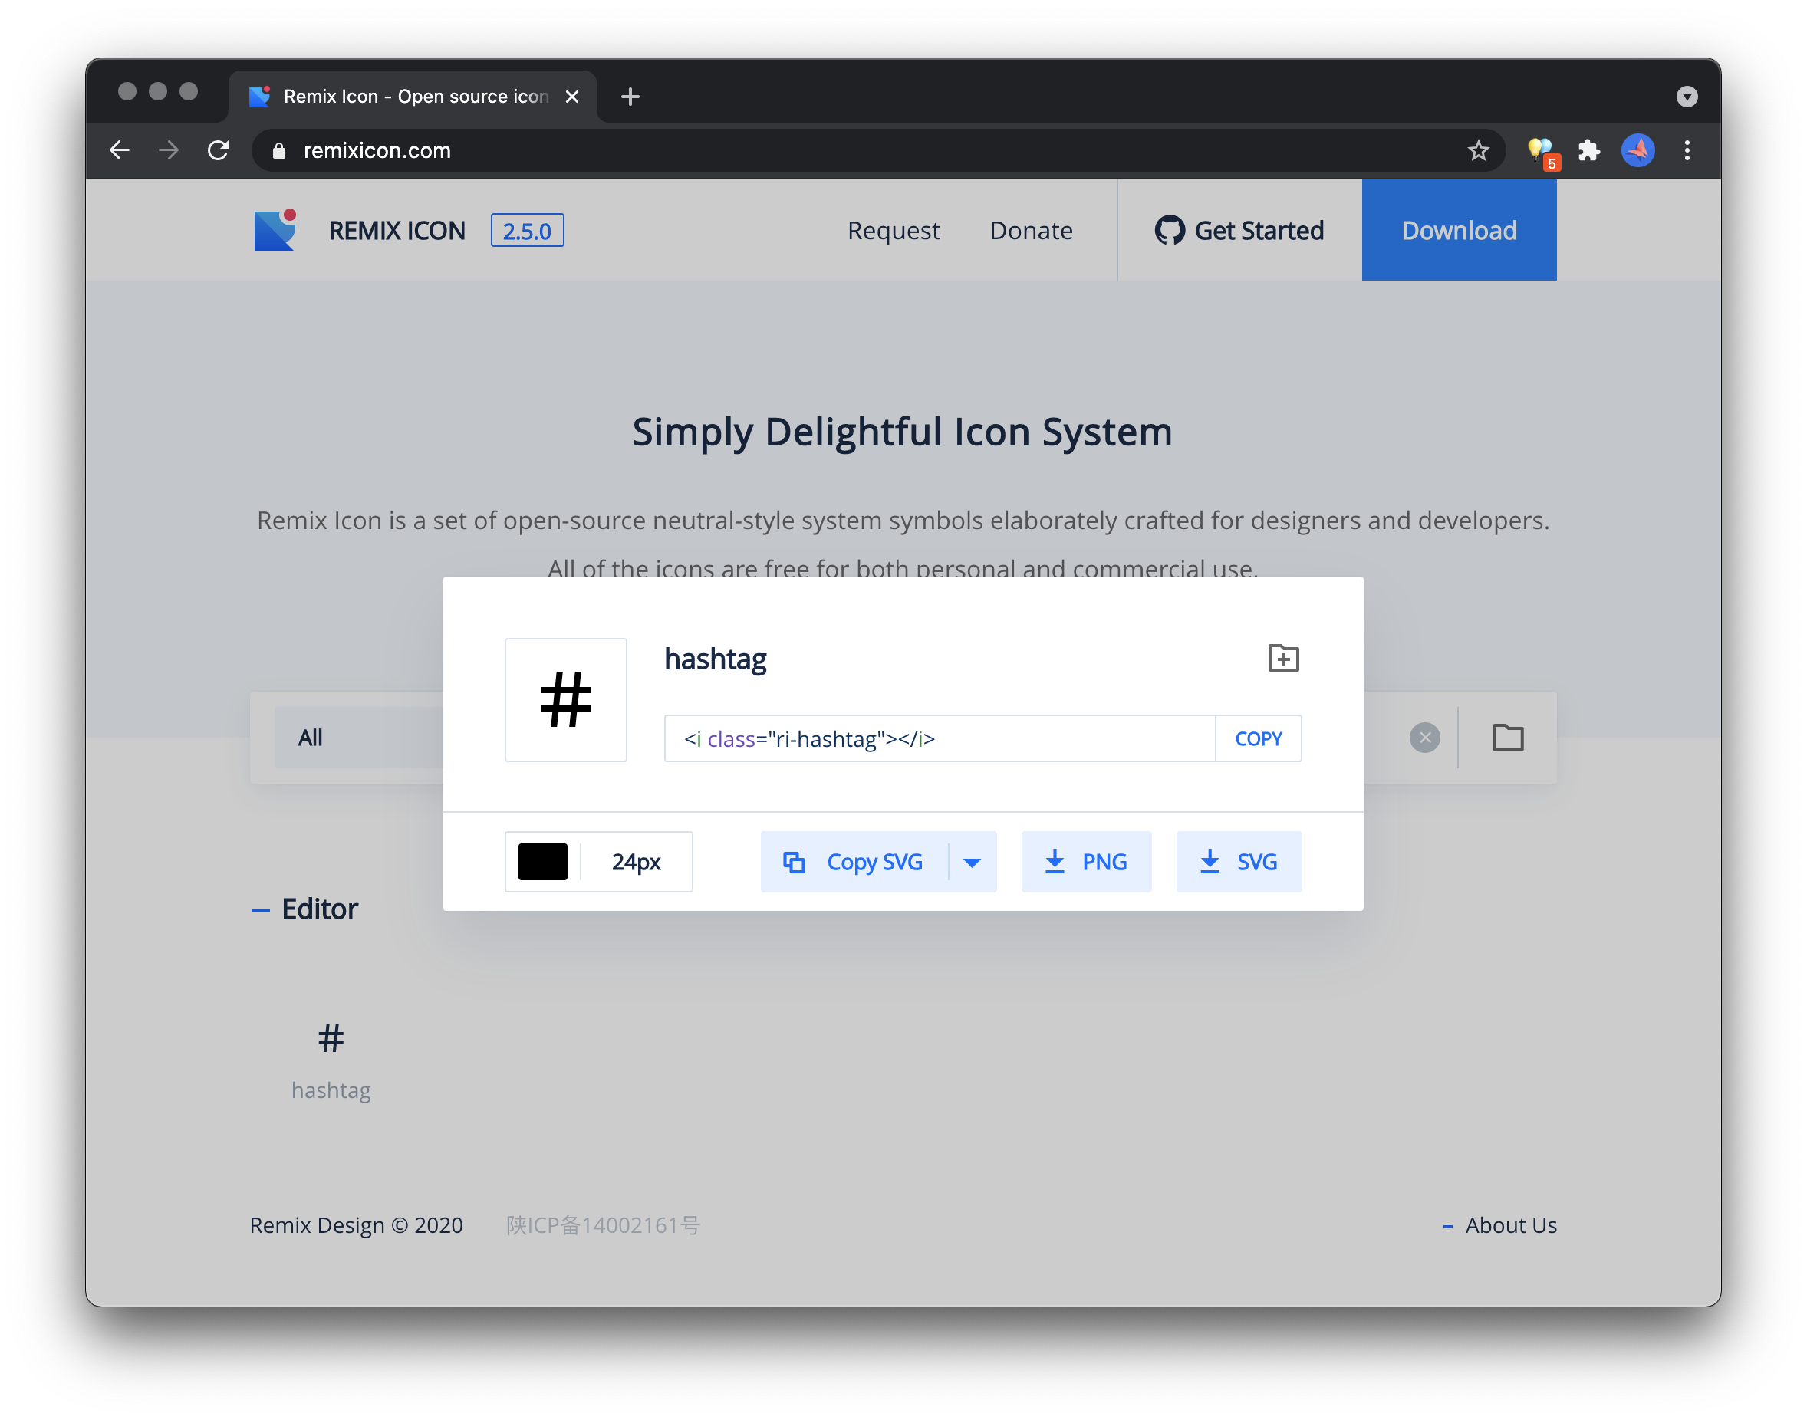Bookmark the page with the star icon
Screen dimensions: 1807x1420
pos(1480,150)
